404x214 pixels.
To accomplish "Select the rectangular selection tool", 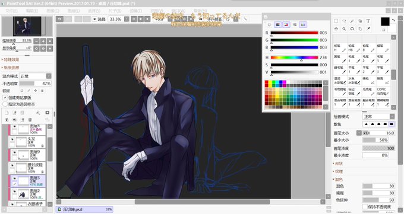I will click(x=336, y=21).
